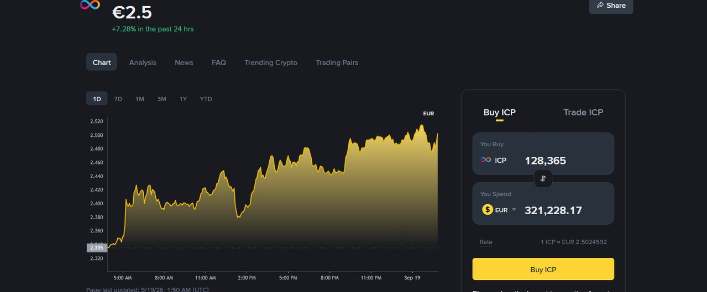Select the 3M chart range
This screenshot has height=292, width=707.
[161, 99]
